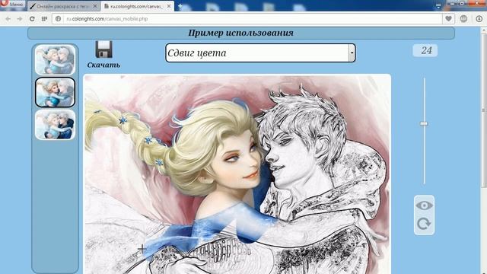This screenshot has width=487, height=274.
Task: Click the Скачать download label
Action: 103,65
